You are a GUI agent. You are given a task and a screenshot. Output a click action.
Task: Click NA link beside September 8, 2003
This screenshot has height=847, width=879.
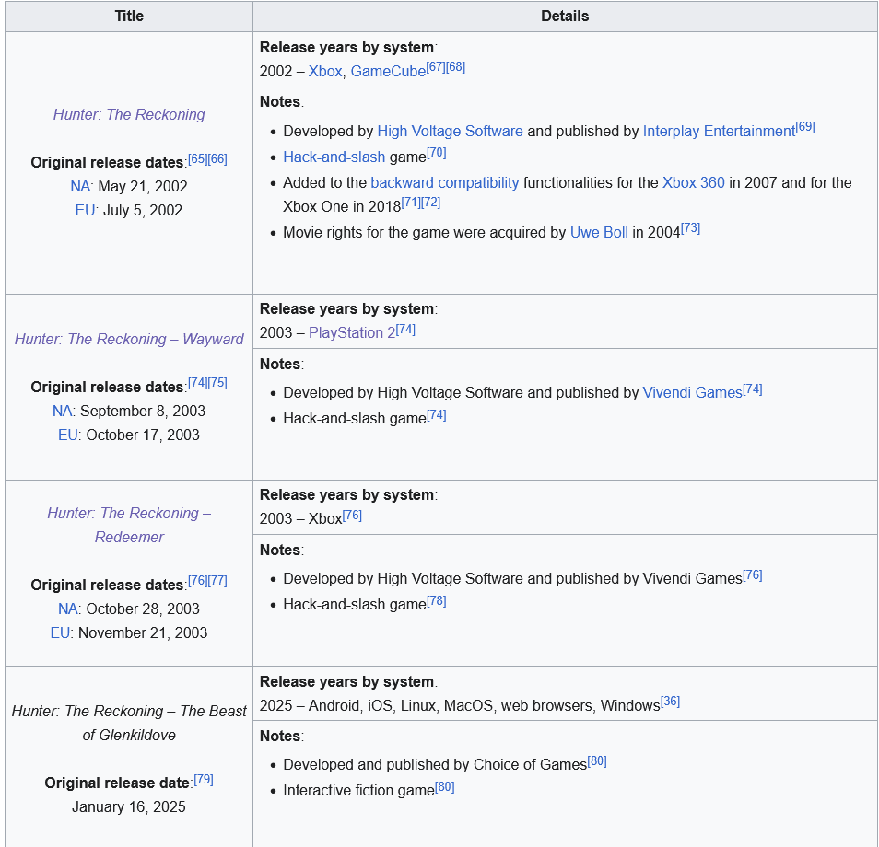point(63,411)
